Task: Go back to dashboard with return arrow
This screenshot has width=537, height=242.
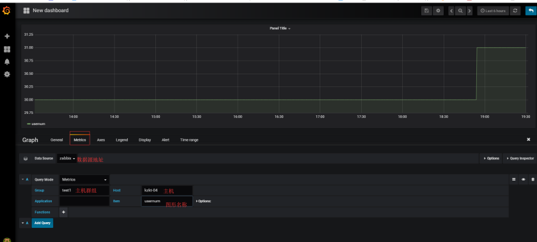Action: [531, 11]
